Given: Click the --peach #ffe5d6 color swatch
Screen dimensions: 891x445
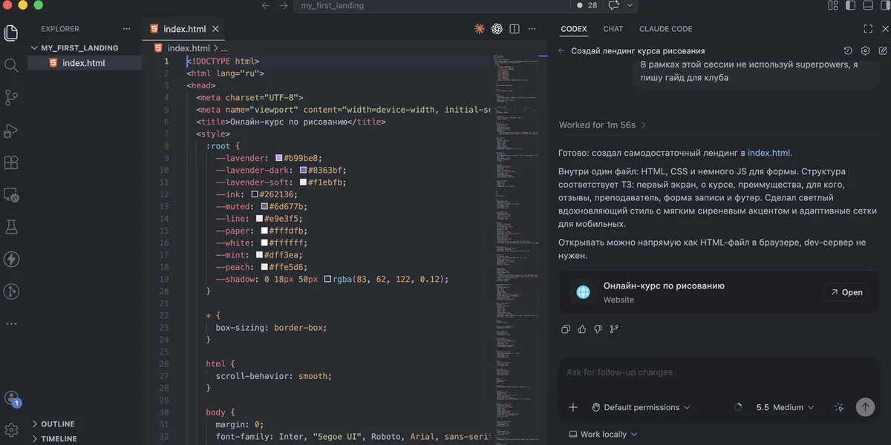Looking at the screenshot, I should pyautogui.click(x=264, y=267).
